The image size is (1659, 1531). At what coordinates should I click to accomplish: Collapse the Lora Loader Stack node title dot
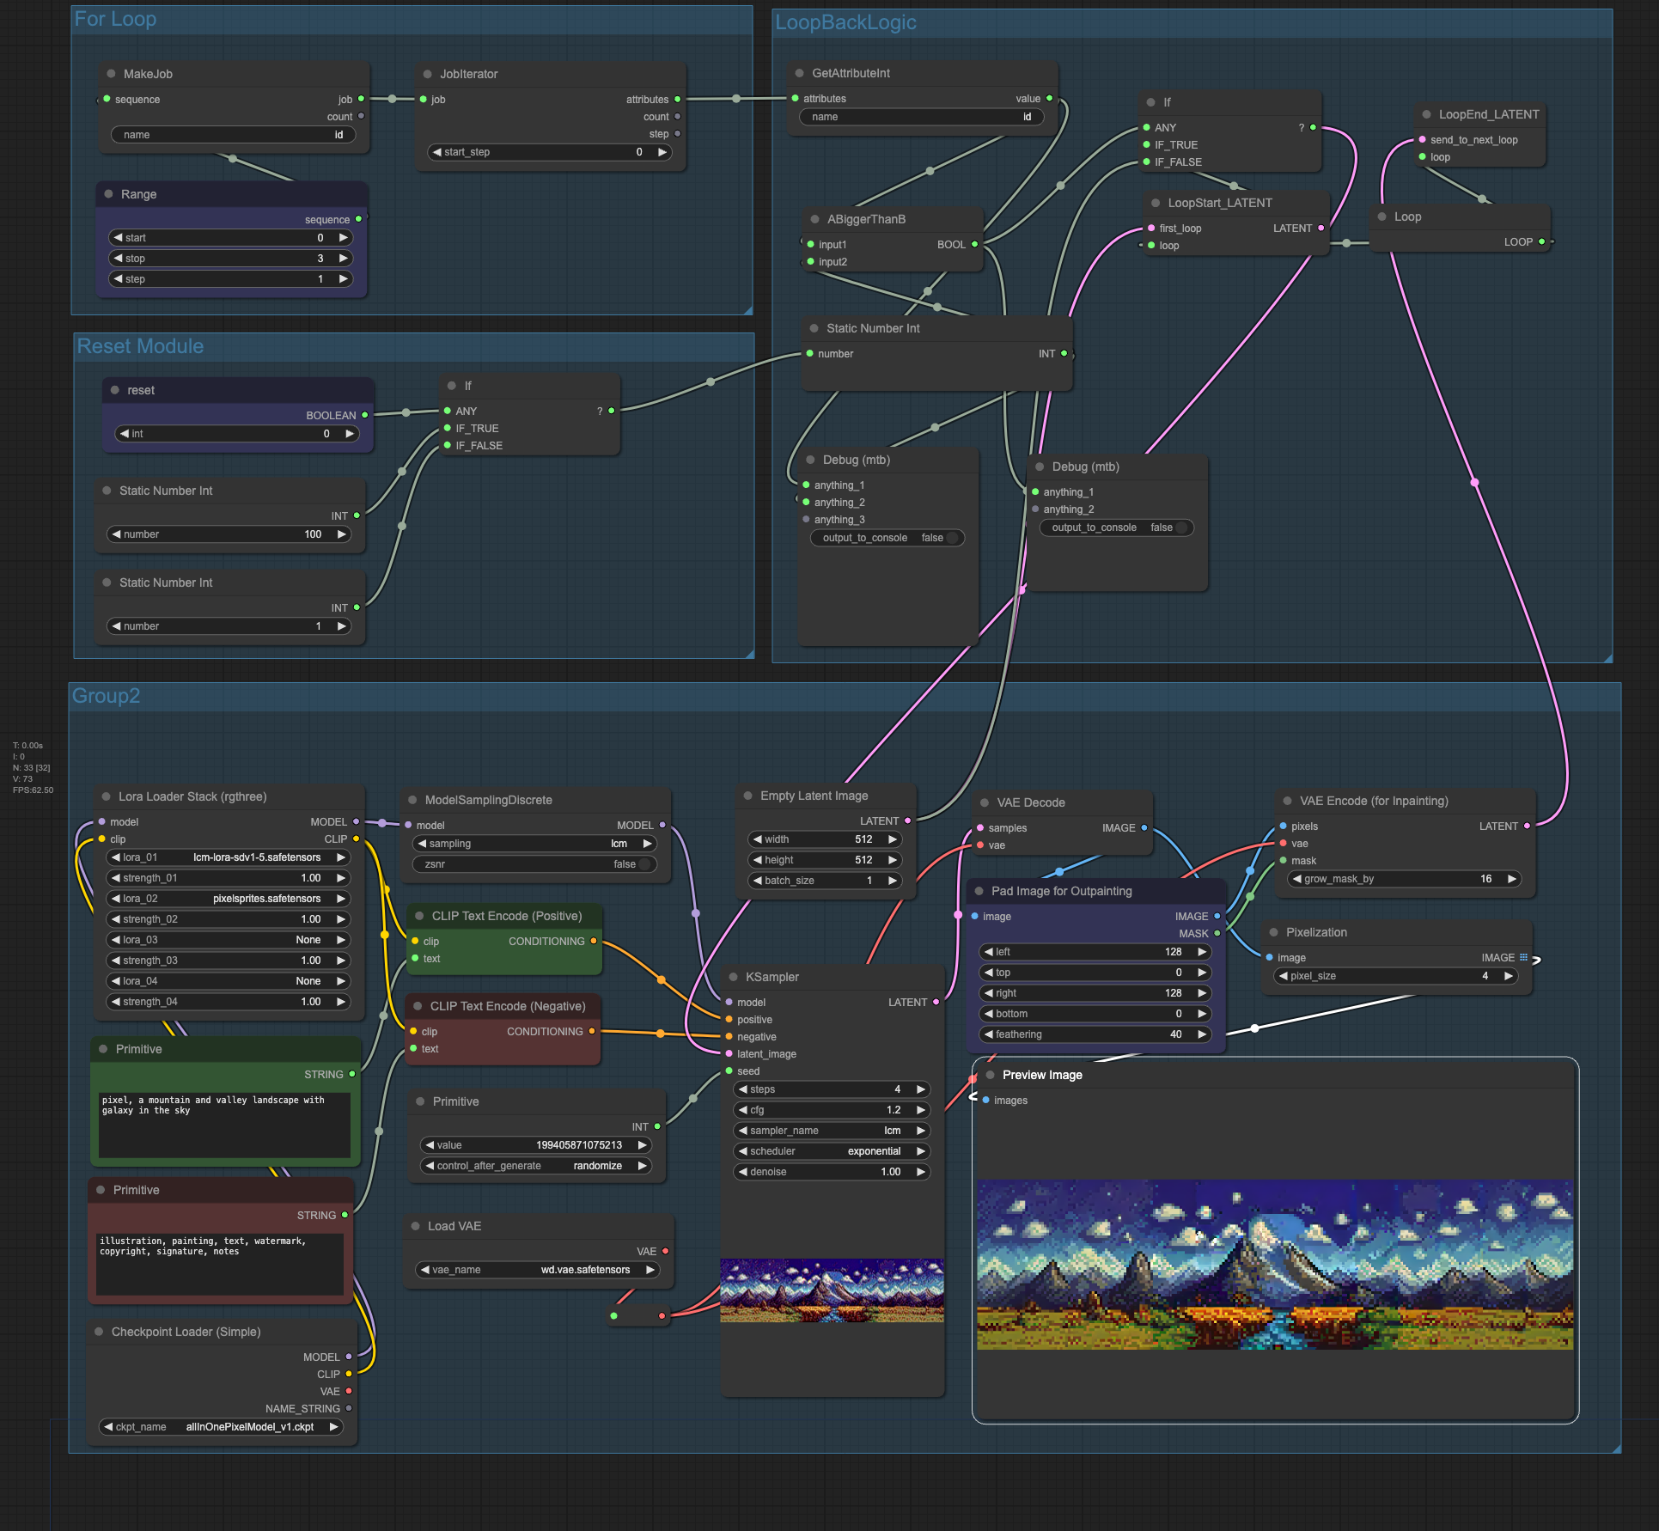[107, 796]
